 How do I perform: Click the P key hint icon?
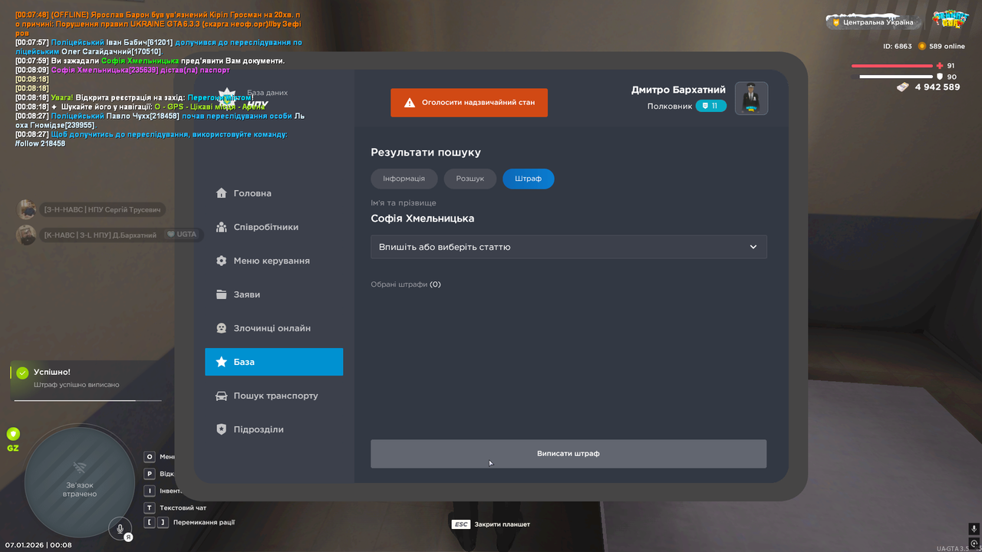pos(150,474)
